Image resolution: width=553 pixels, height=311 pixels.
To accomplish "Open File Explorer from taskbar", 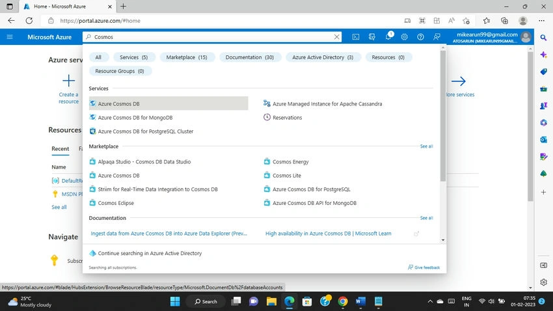I will tap(271, 301).
